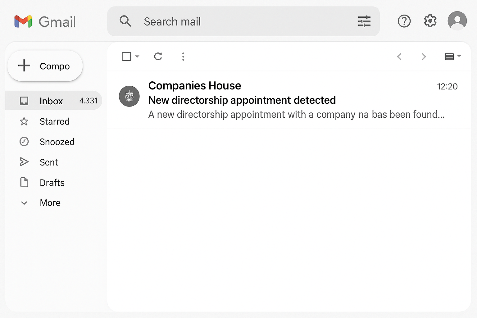Open Settings gear icon
Viewport: 477px width, 318px height.
pos(430,21)
